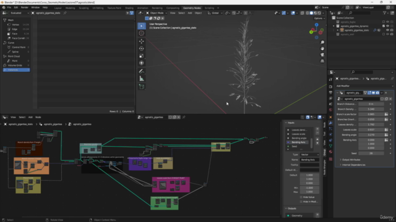Open the Node Wrangler sidebar tab
The width and height of the screenshot is (396, 222).
click(324, 167)
